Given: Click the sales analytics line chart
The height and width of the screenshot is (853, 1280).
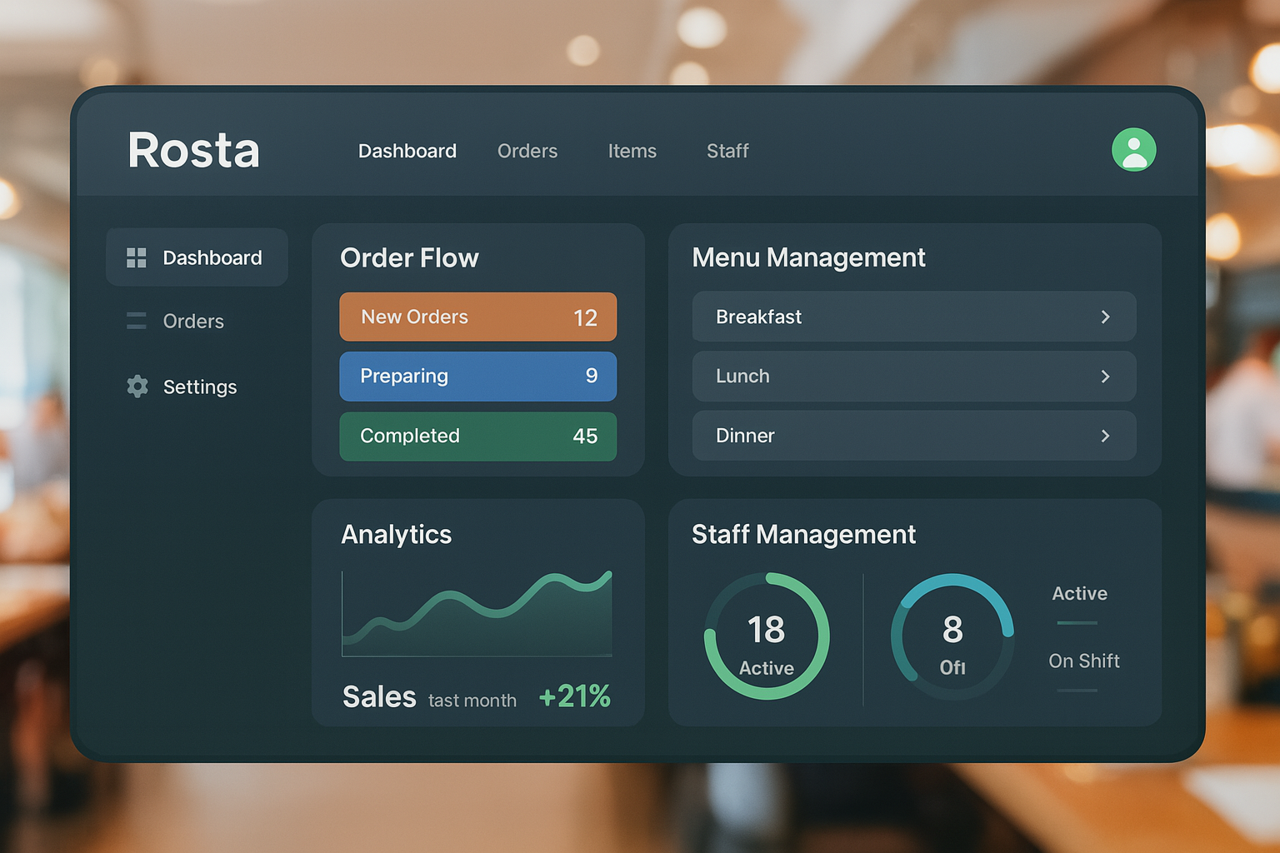Looking at the screenshot, I should pyautogui.click(x=477, y=614).
